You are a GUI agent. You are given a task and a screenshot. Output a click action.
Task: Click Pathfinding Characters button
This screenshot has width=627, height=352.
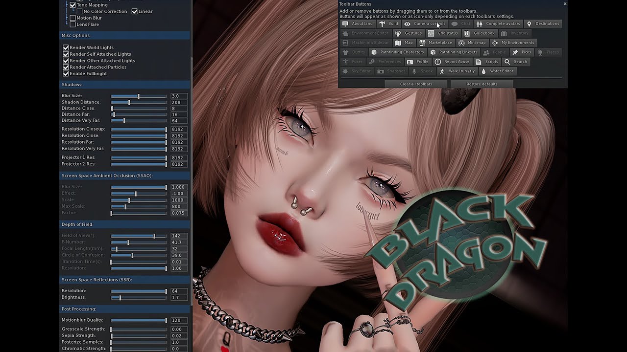(x=397, y=52)
